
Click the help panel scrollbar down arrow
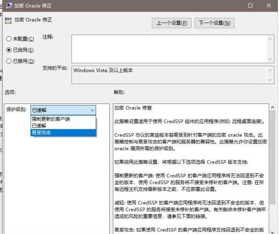[x=272, y=232]
